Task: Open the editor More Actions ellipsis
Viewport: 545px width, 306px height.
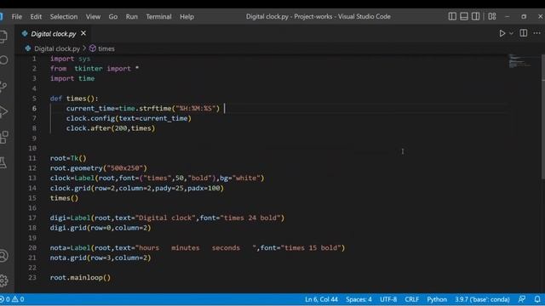Action: point(536,33)
